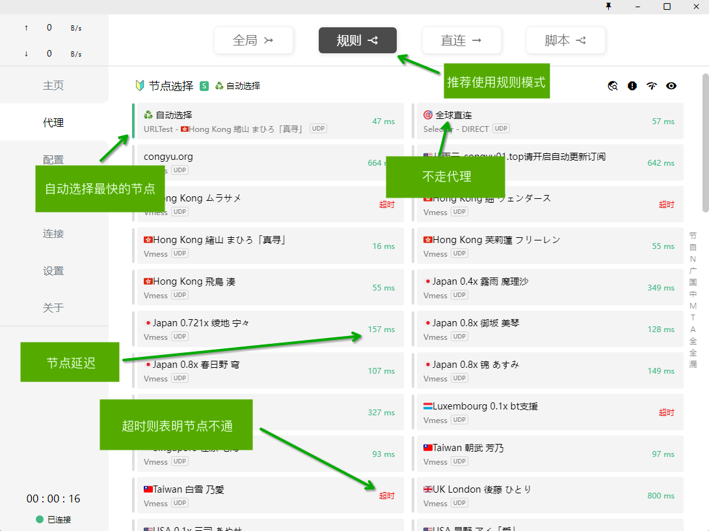Open the 关于 about page in the sidebar
Viewport: 709px width, 531px height.
pos(53,308)
